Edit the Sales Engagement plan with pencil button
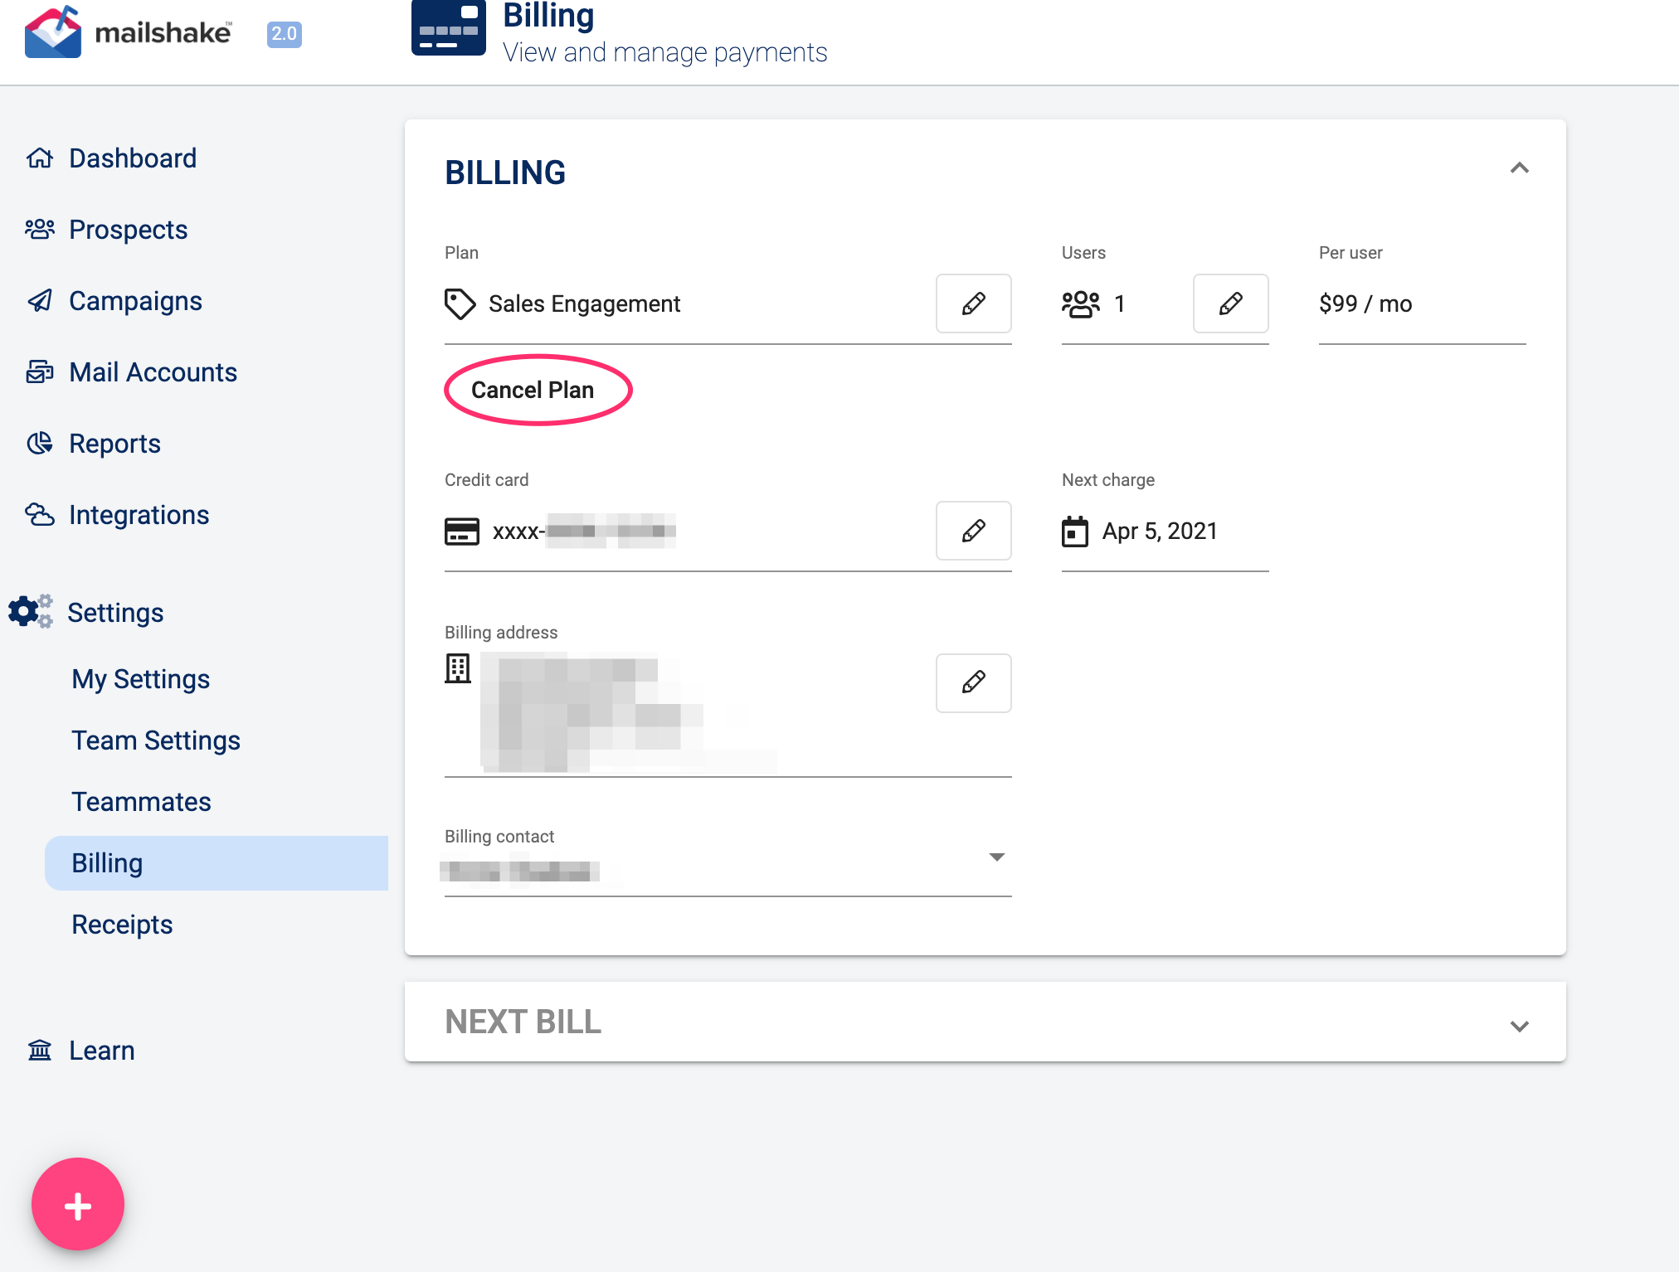The width and height of the screenshot is (1679, 1272). 974,303
